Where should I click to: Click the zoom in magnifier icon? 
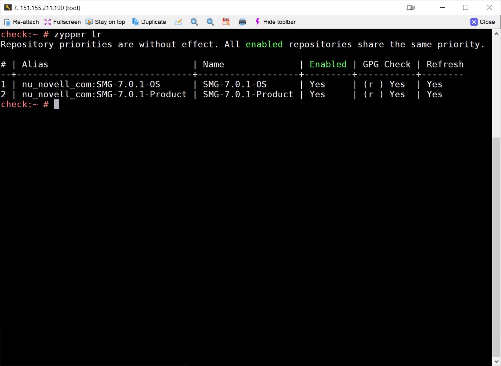coord(194,22)
